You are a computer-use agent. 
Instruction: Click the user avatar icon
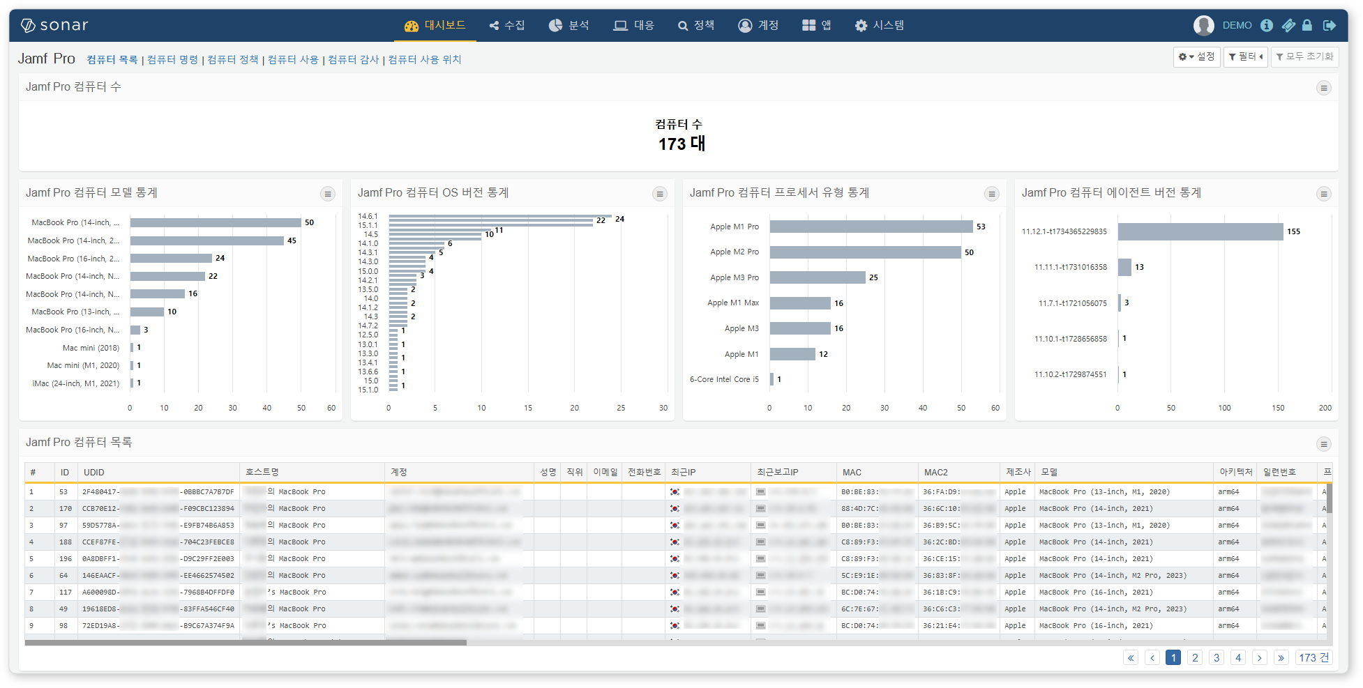click(1204, 26)
